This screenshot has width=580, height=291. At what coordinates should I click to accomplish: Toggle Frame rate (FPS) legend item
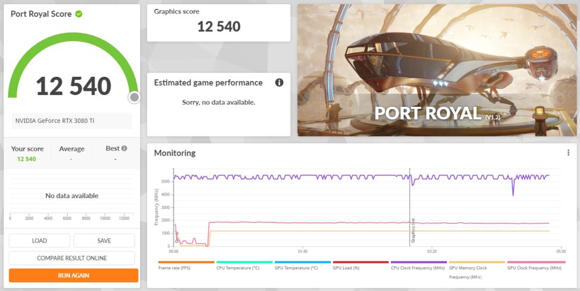pyautogui.click(x=186, y=265)
